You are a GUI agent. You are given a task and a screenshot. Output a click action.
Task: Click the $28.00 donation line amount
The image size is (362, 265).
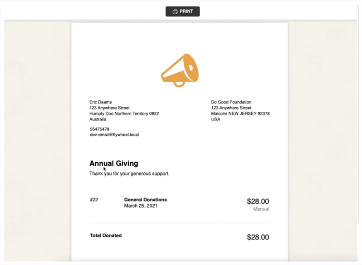pyautogui.click(x=258, y=201)
